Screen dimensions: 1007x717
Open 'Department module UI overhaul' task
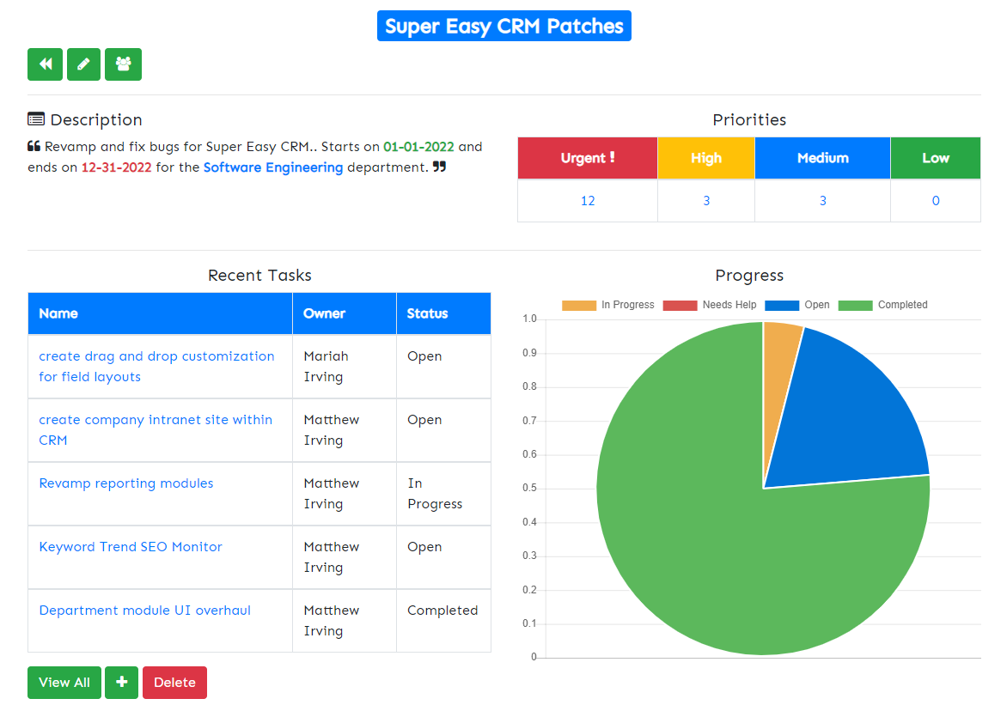click(144, 611)
